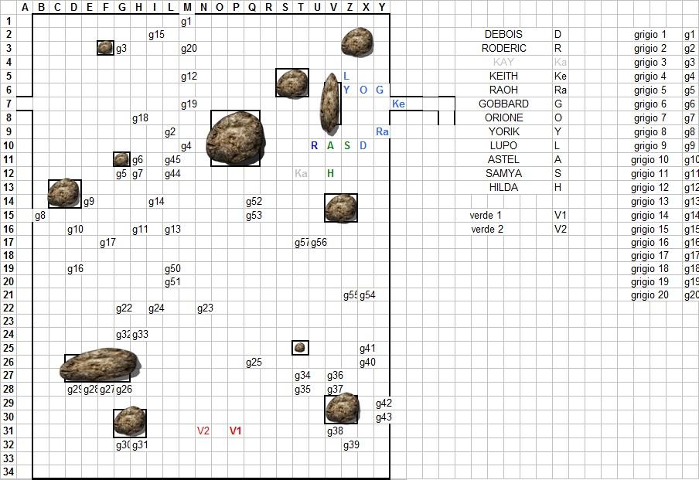Viewport: 699px width, 480px height.
Task: Select the small rock beside the g6 cell
Action: (121, 159)
